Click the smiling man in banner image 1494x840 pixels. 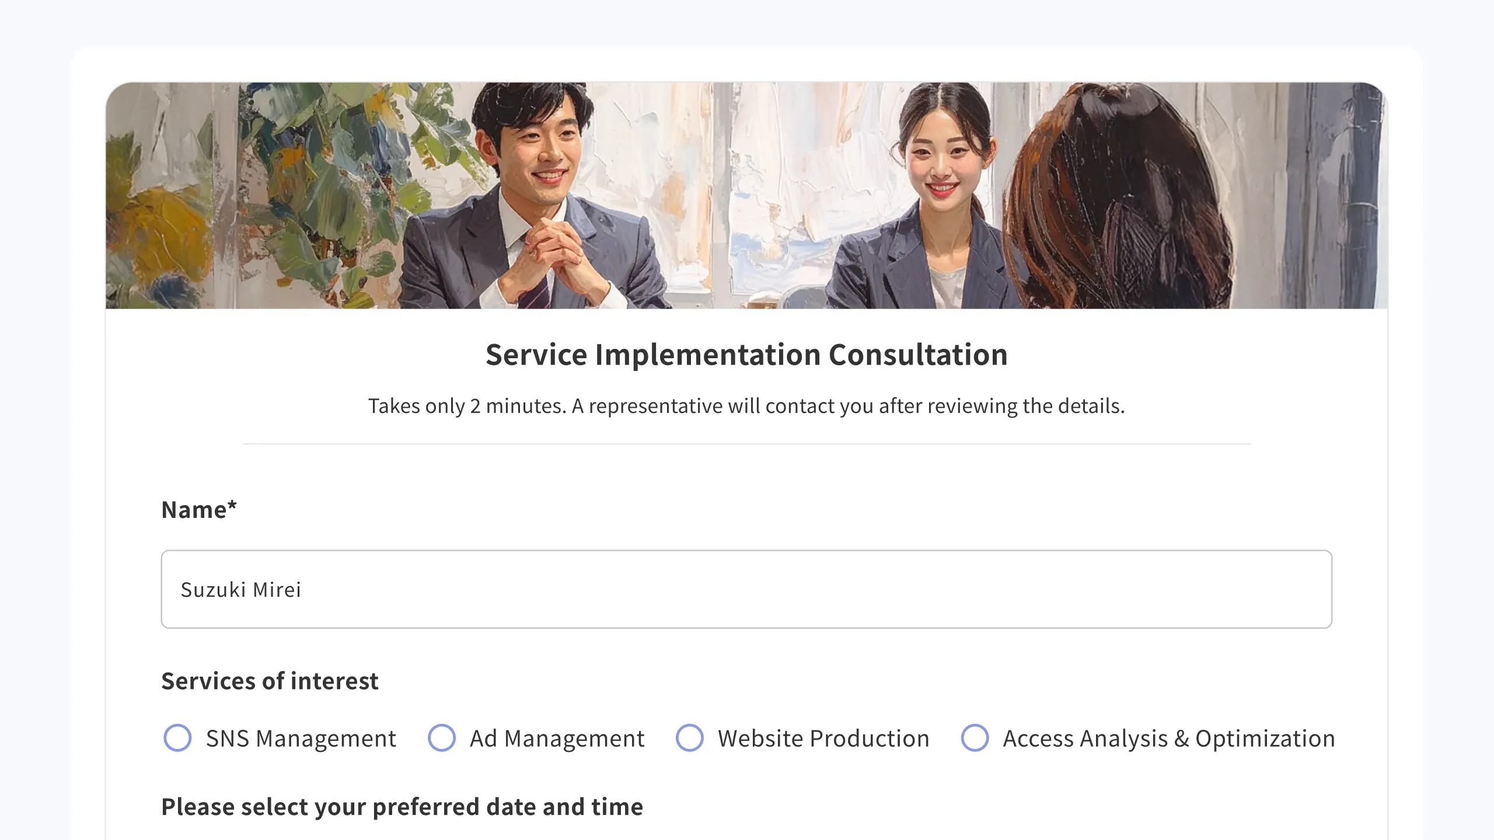[534, 152]
